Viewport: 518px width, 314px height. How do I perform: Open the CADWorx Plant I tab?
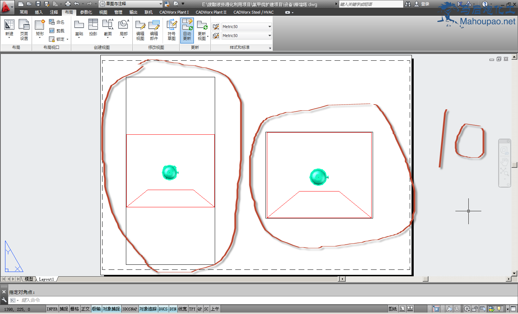[x=174, y=12]
